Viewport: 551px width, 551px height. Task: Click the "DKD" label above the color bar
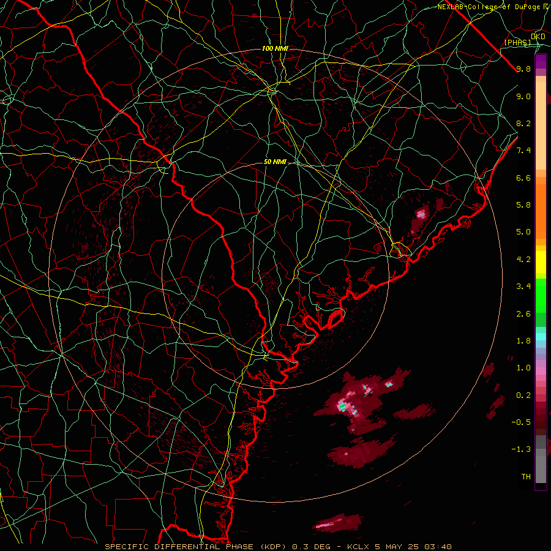click(x=538, y=37)
